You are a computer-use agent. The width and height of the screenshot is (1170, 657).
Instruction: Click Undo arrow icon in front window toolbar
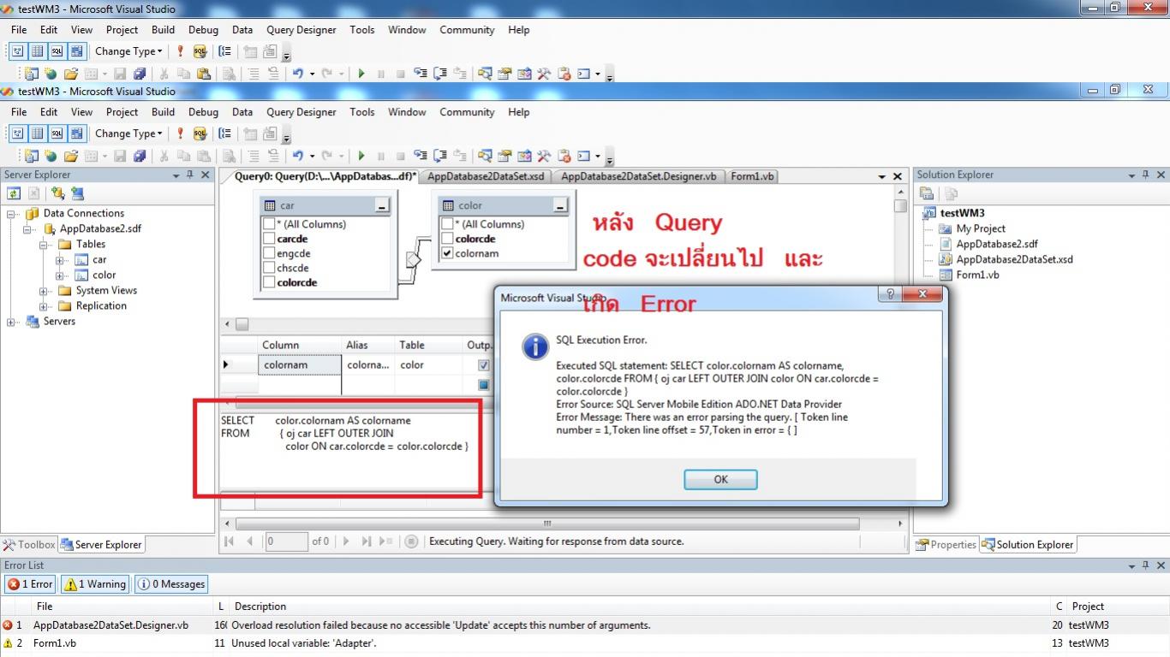coord(298,156)
